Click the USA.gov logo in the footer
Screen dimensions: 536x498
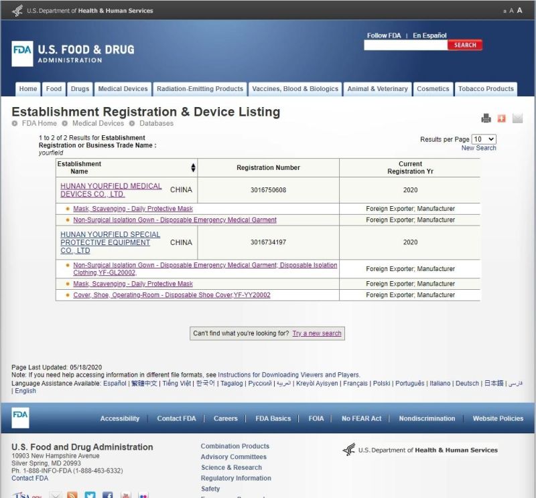coord(27,495)
